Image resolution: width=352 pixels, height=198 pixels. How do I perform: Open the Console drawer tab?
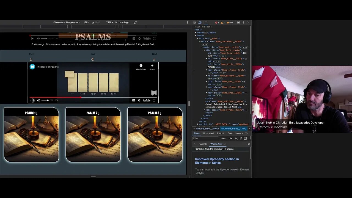pyautogui.click(x=203, y=144)
